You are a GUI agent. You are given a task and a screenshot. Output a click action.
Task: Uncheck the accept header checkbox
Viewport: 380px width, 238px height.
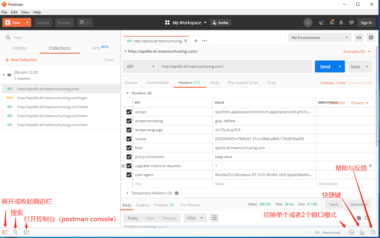click(129, 112)
